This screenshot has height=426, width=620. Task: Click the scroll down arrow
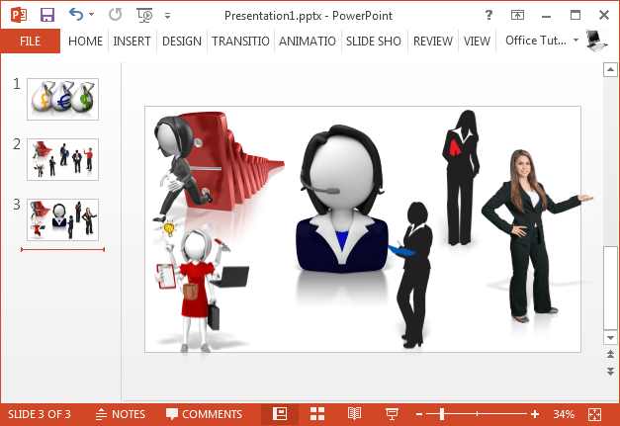click(610, 338)
